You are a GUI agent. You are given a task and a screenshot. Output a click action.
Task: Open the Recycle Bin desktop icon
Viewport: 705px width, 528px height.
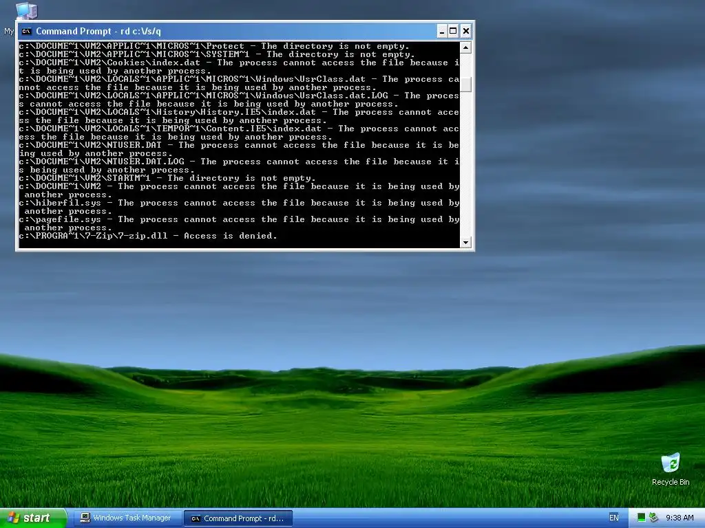pyautogui.click(x=671, y=470)
